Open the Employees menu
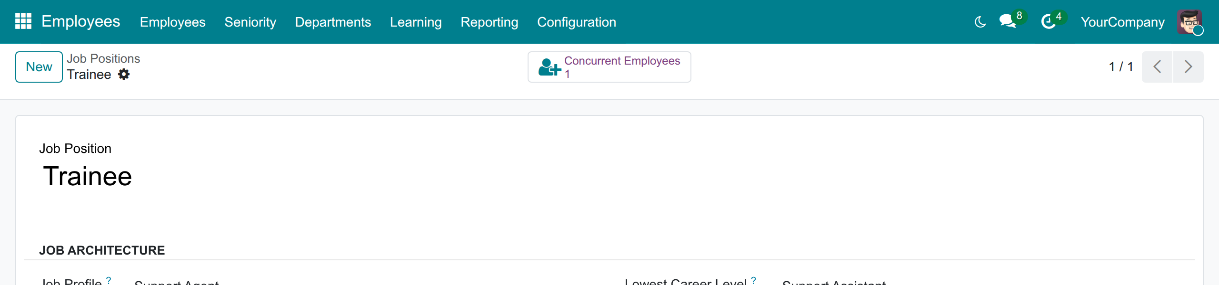 click(172, 22)
